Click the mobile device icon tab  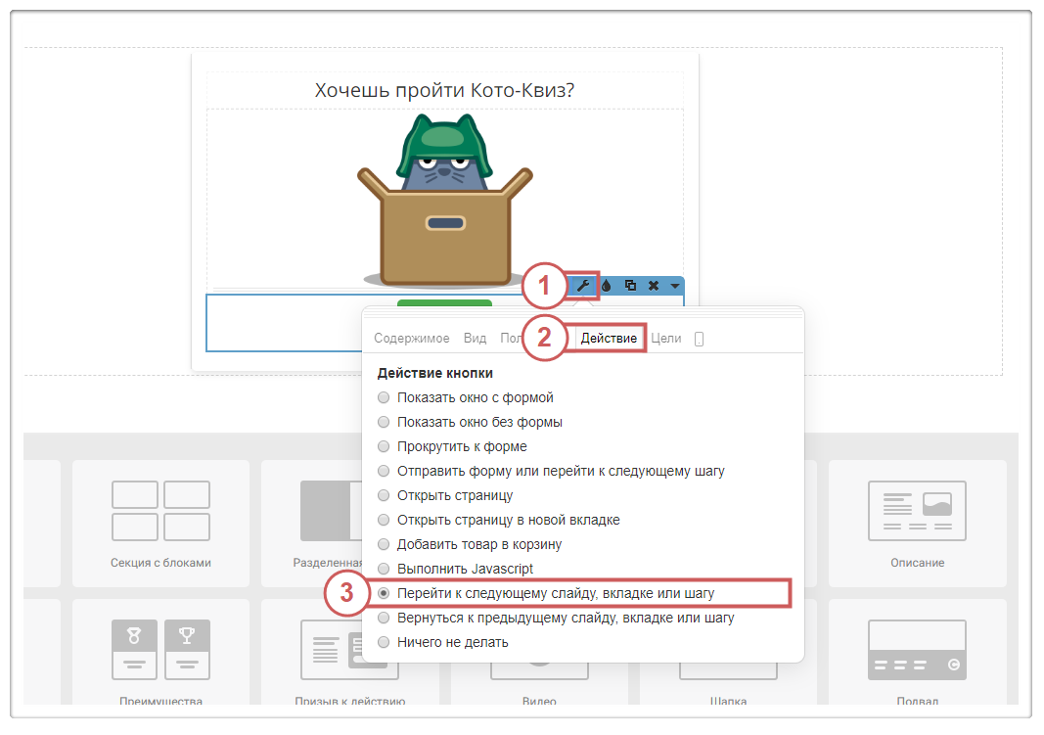click(x=699, y=339)
